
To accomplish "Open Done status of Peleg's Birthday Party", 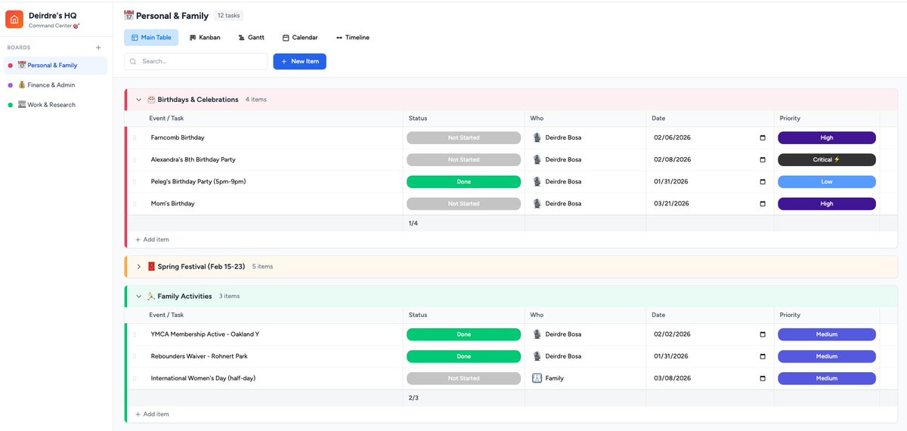I will (x=463, y=182).
